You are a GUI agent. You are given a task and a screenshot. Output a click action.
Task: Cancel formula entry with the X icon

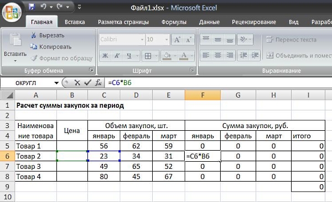coord(77,83)
